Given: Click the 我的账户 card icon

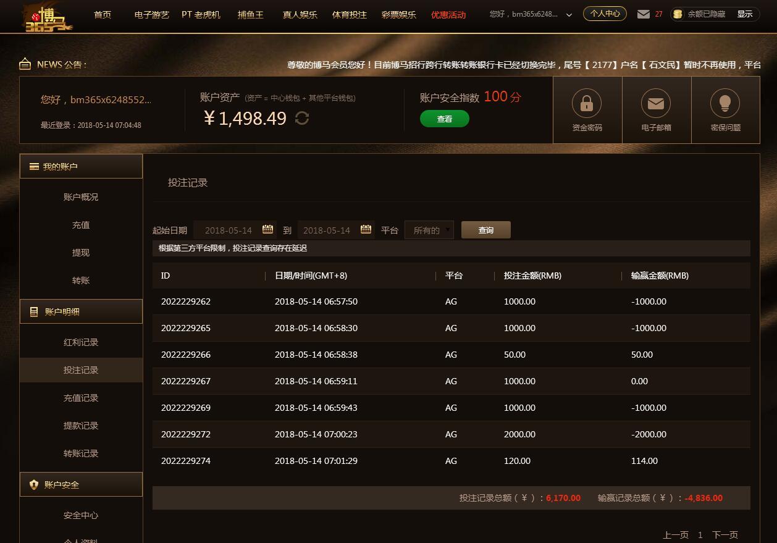Looking at the screenshot, I should coord(34,167).
